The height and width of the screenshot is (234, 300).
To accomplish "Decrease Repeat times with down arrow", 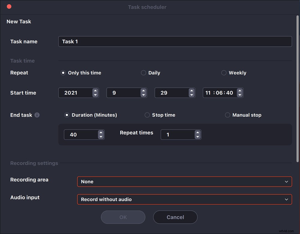I will [x=197, y=137].
